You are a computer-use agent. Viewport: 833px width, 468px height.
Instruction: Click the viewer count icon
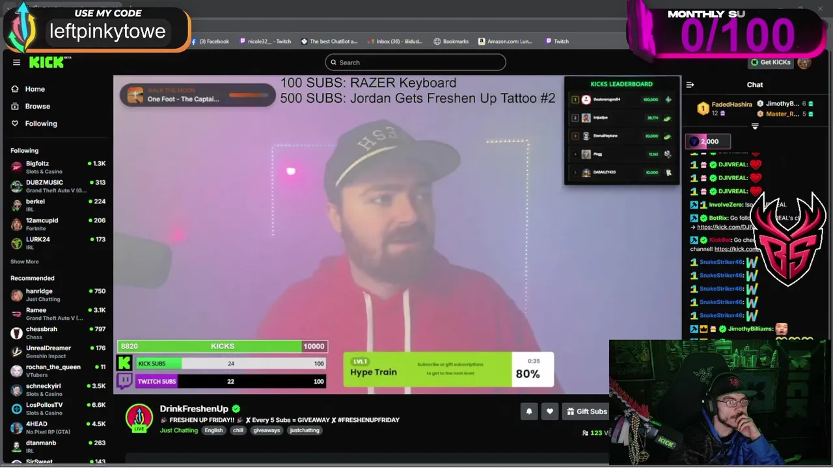click(x=585, y=433)
